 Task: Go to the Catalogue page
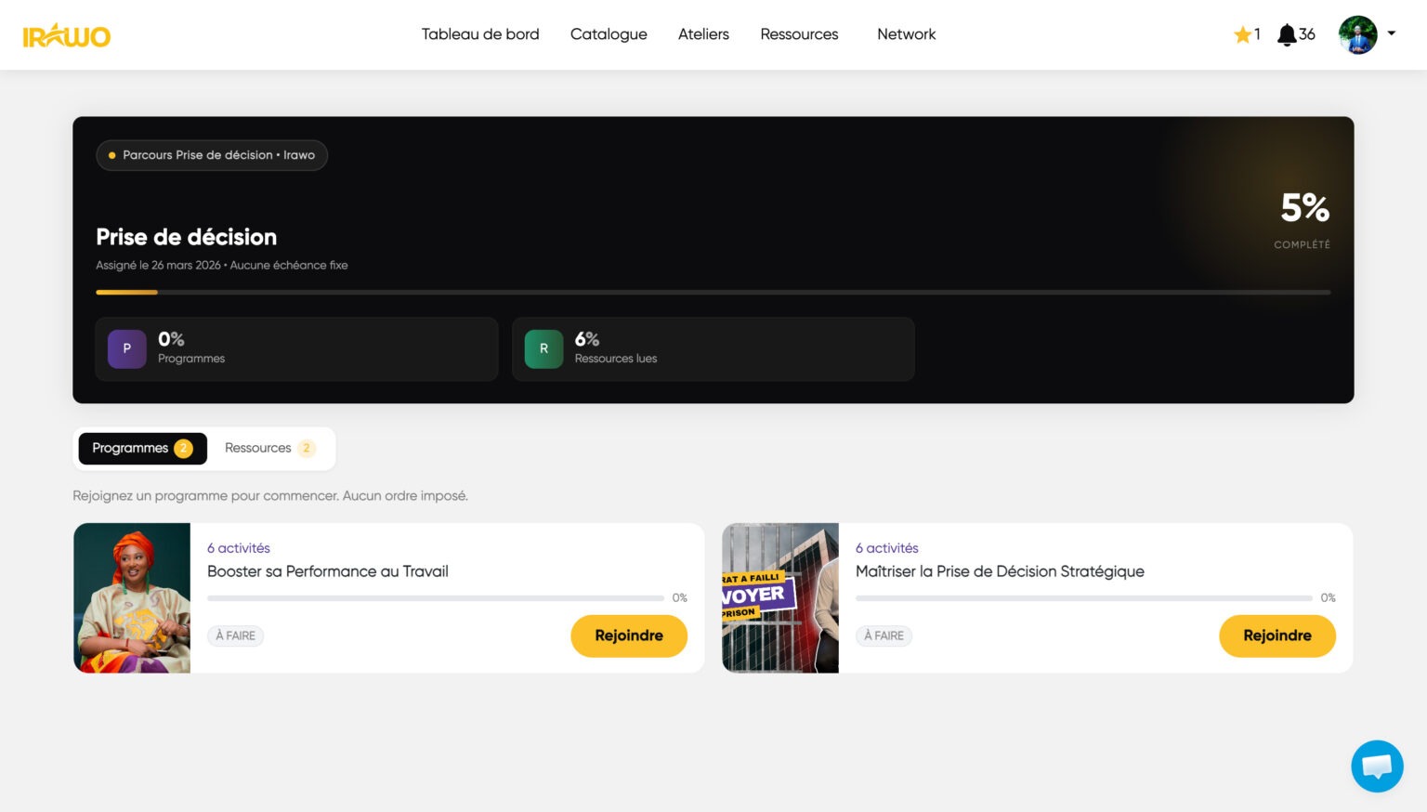pyautogui.click(x=609, y=34)
